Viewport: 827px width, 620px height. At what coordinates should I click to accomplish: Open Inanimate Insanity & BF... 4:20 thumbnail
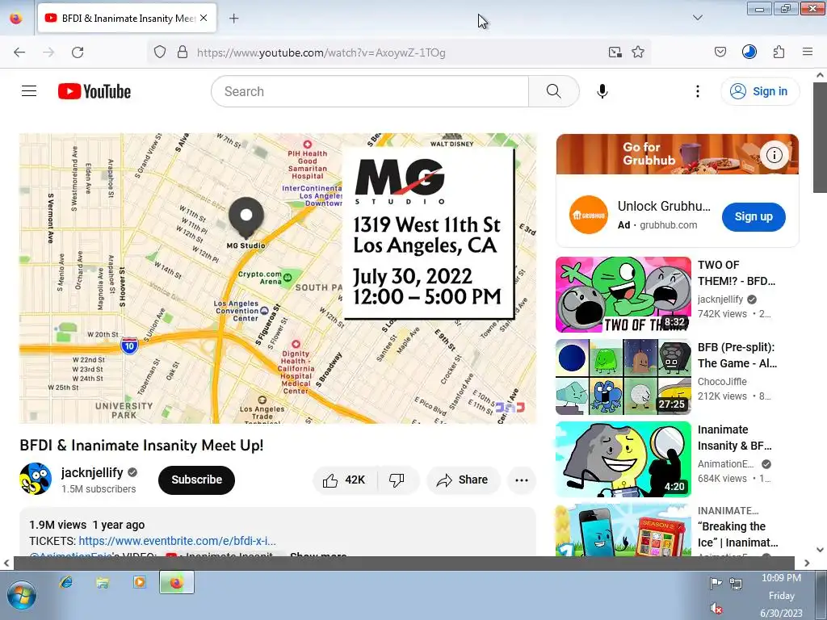pyautogui.click(x=623, y=459)
